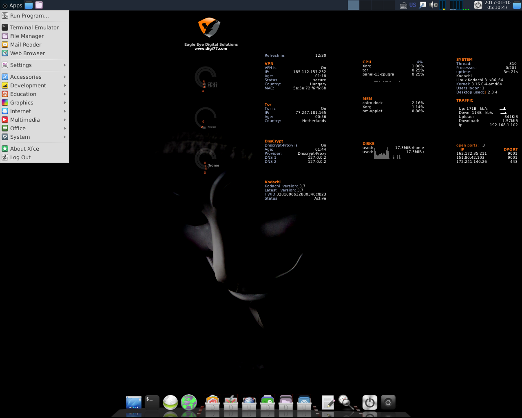Launch the terminal from the dock

coord(152,402)
